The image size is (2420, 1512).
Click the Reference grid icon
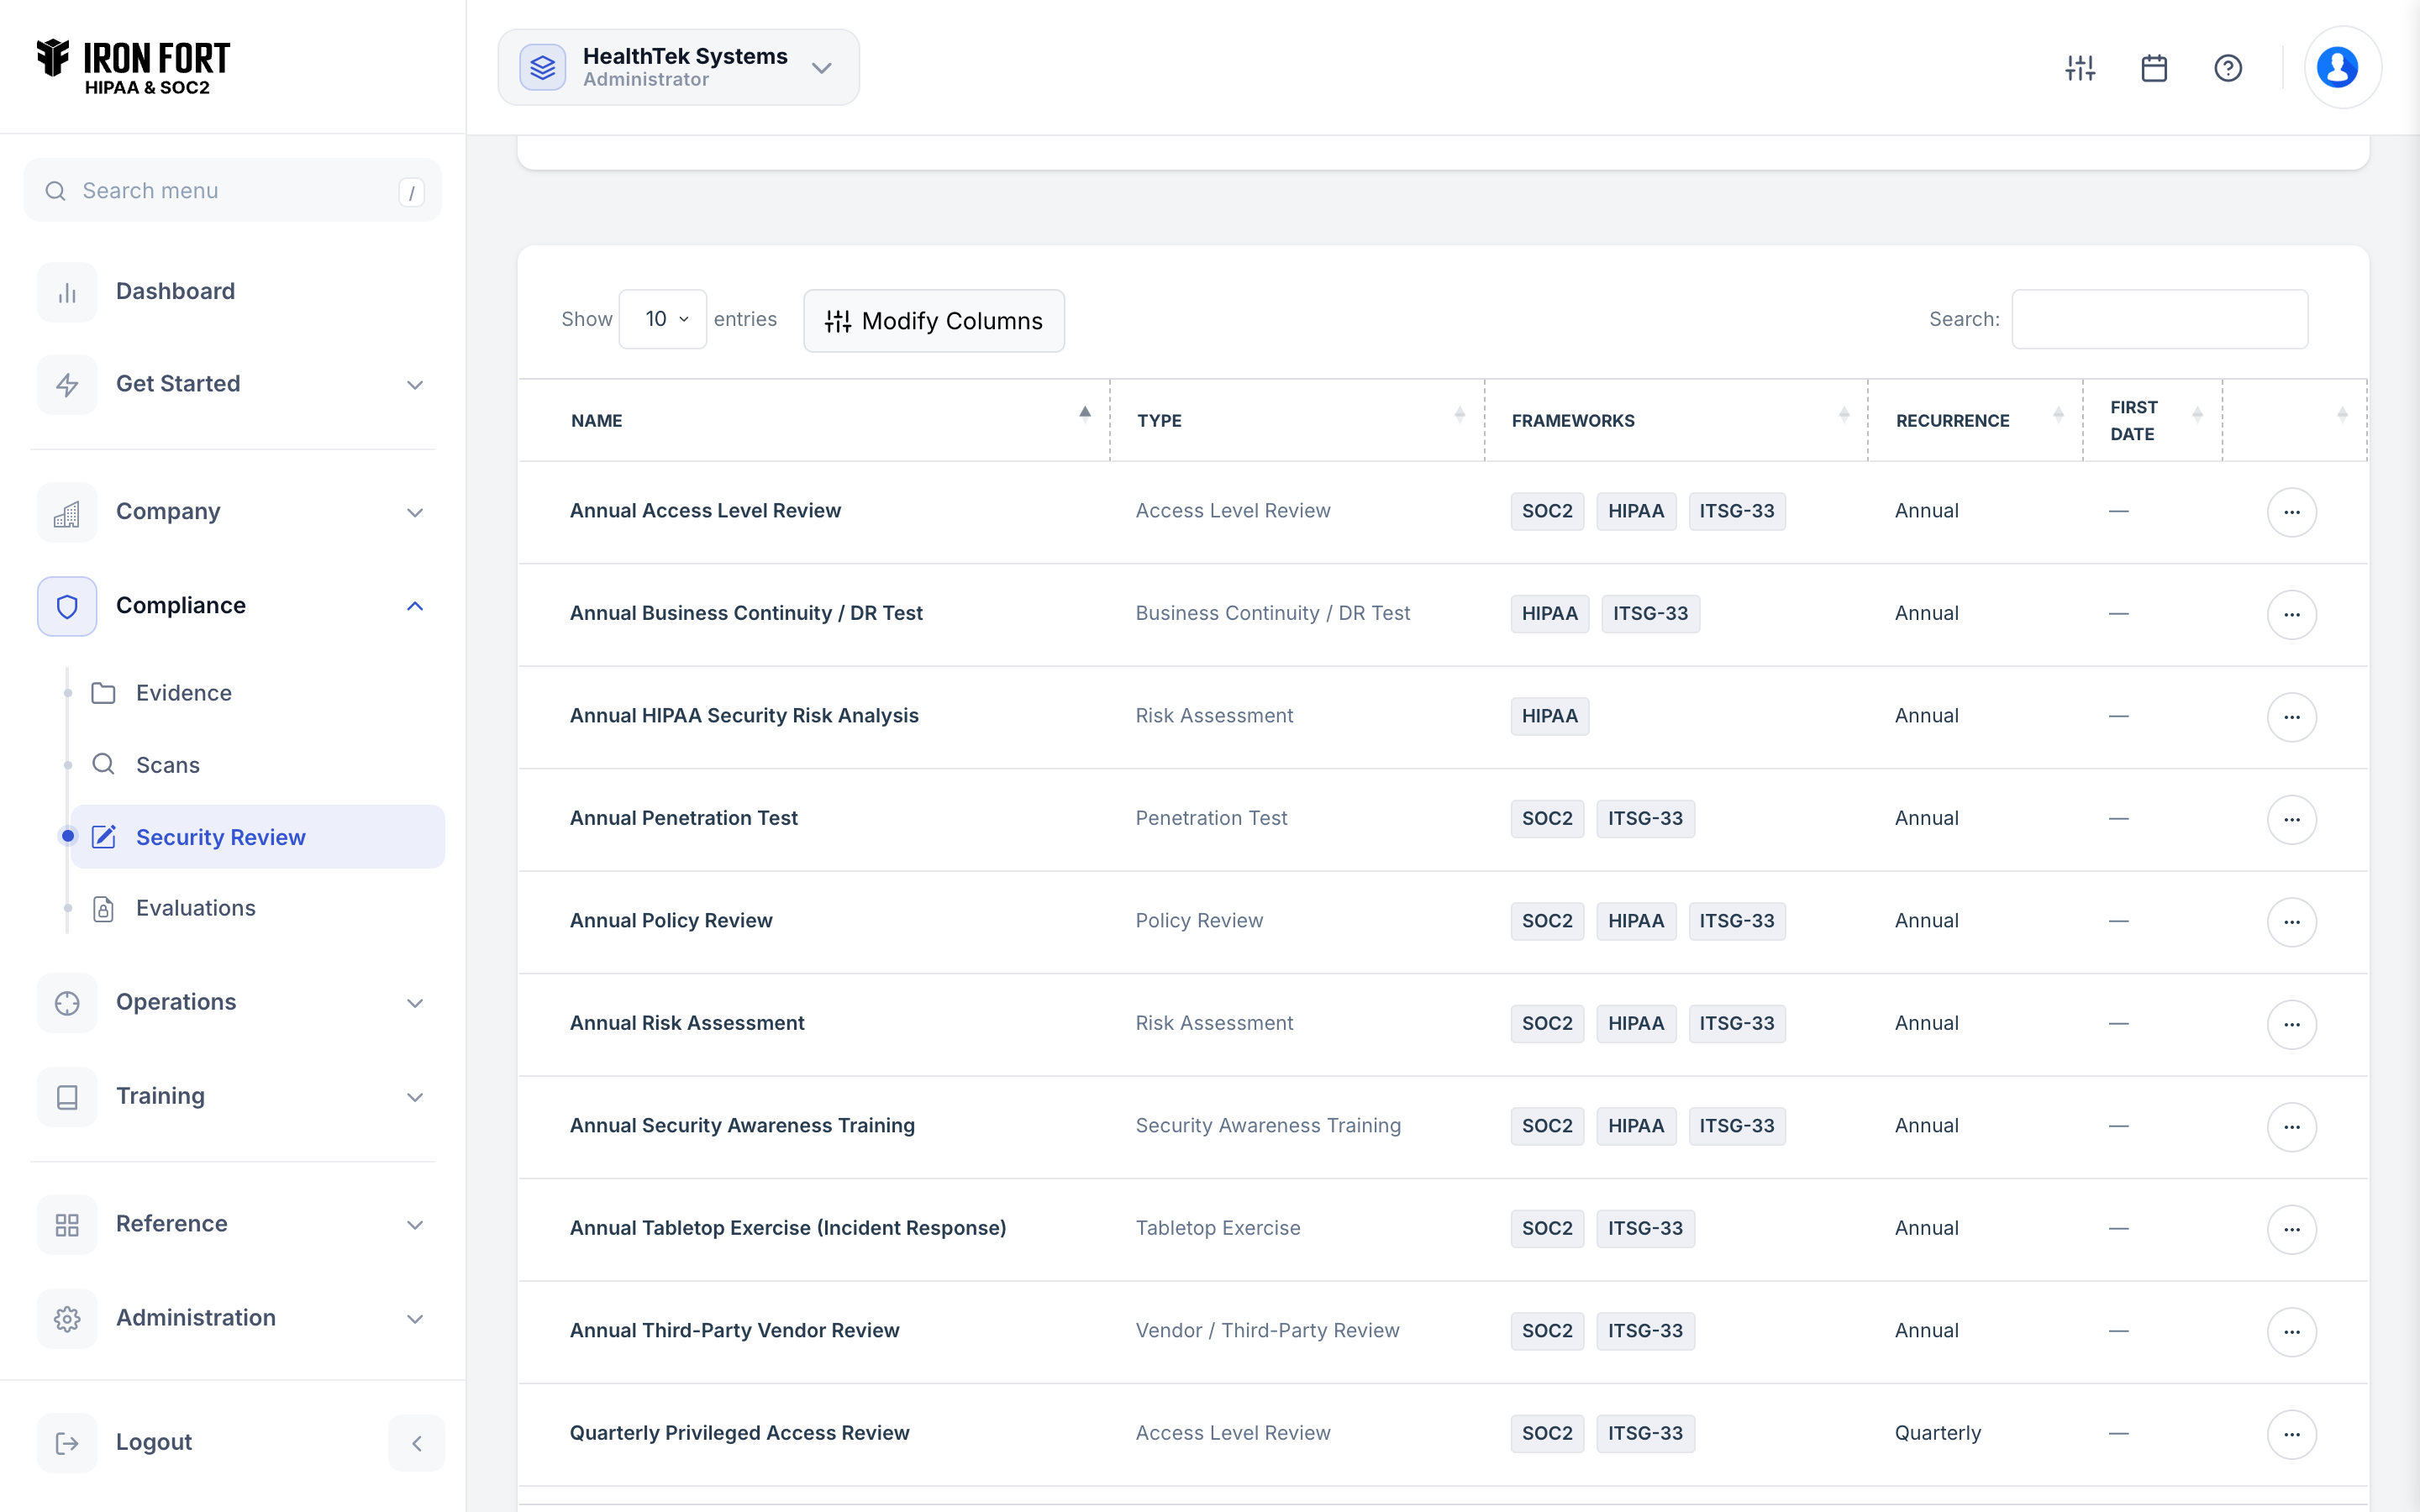(67, 1224)
